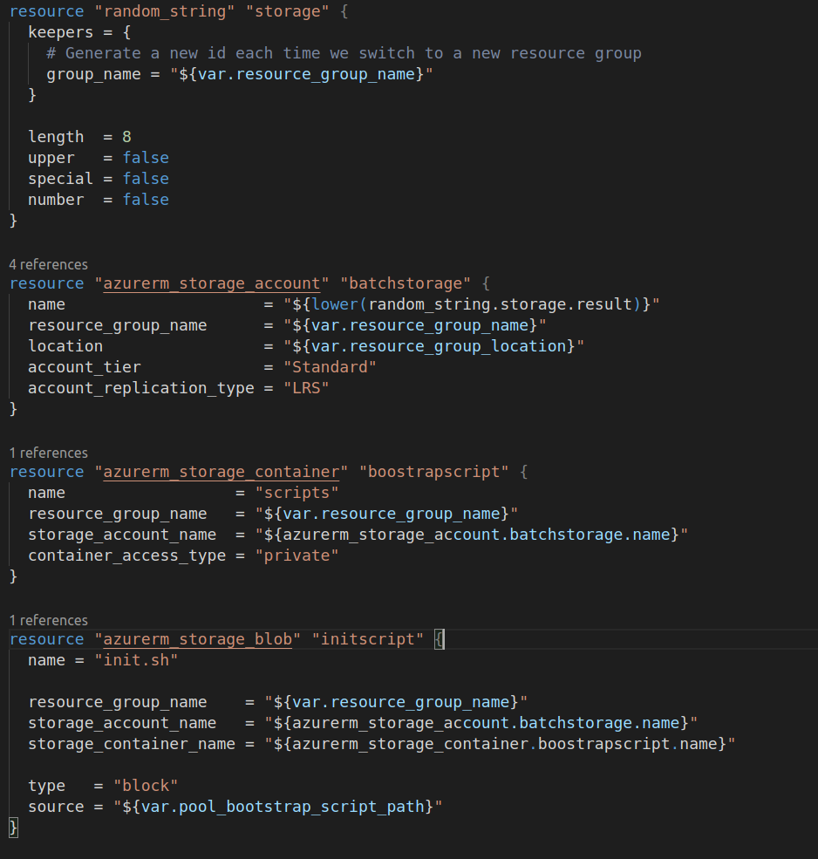Click the comment about generating a new id
The image size is (818, 859).
[x=344, y=53]
